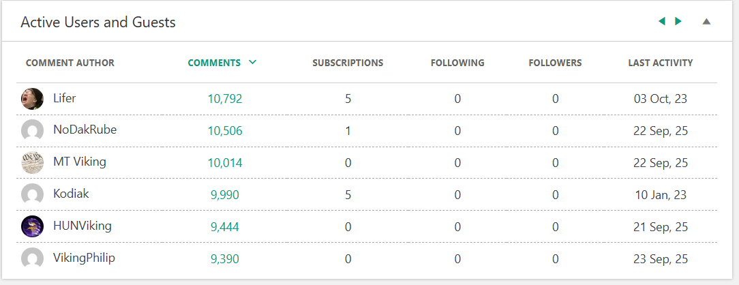Click Lifer's avatar image
The image size is (739, 285).
pos(33,99)
